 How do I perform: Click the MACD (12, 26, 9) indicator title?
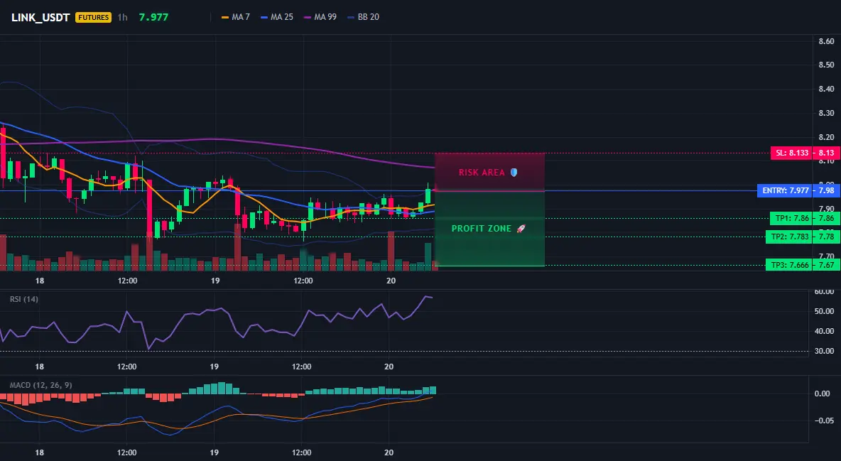tap(40, 385)
